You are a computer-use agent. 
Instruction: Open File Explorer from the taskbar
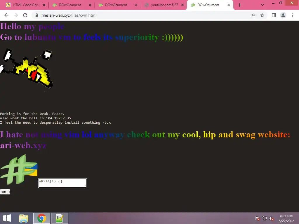tap(24, 218)
